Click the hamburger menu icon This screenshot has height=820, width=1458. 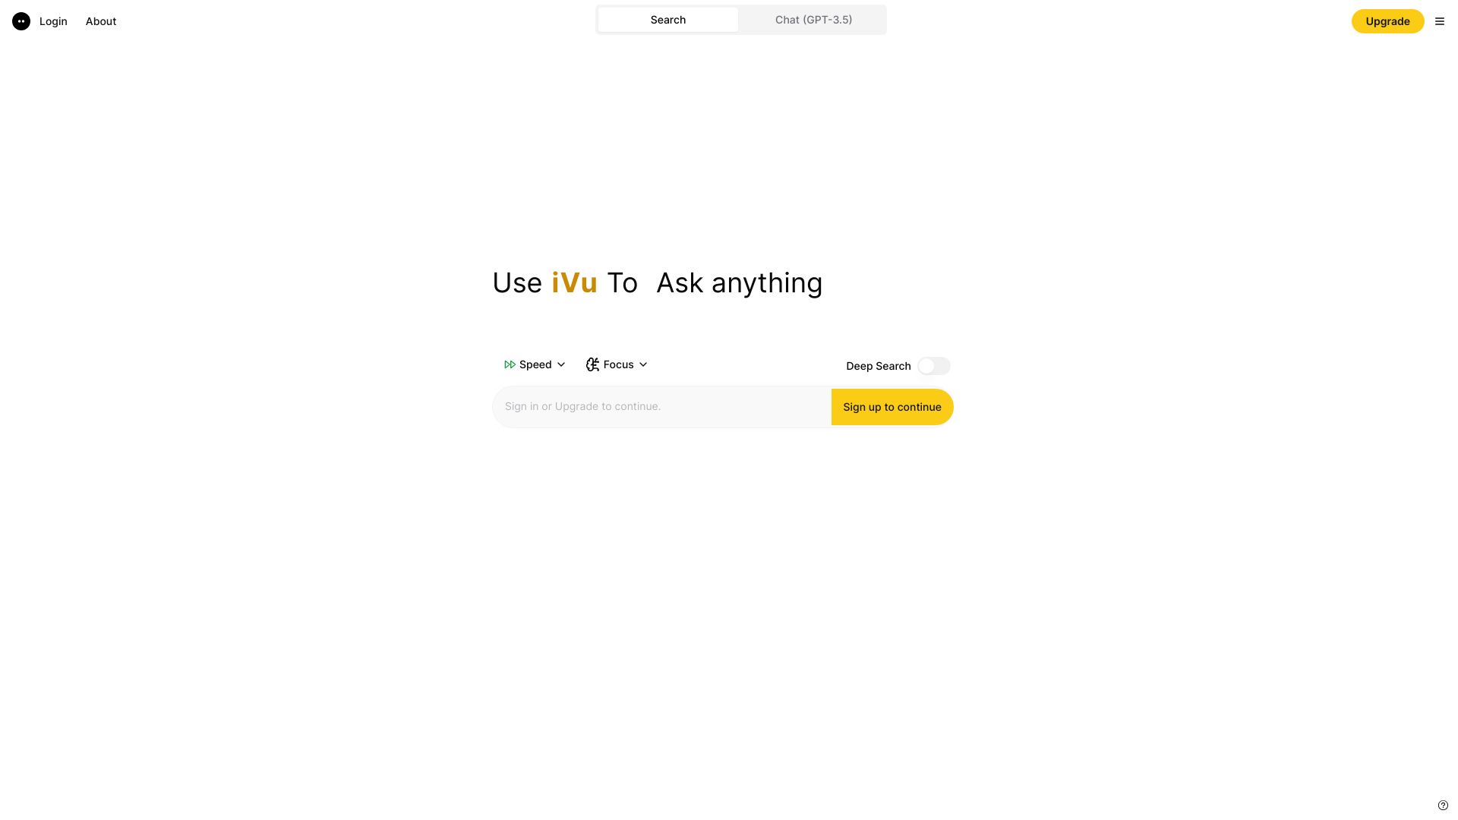tap(1440, 21)
